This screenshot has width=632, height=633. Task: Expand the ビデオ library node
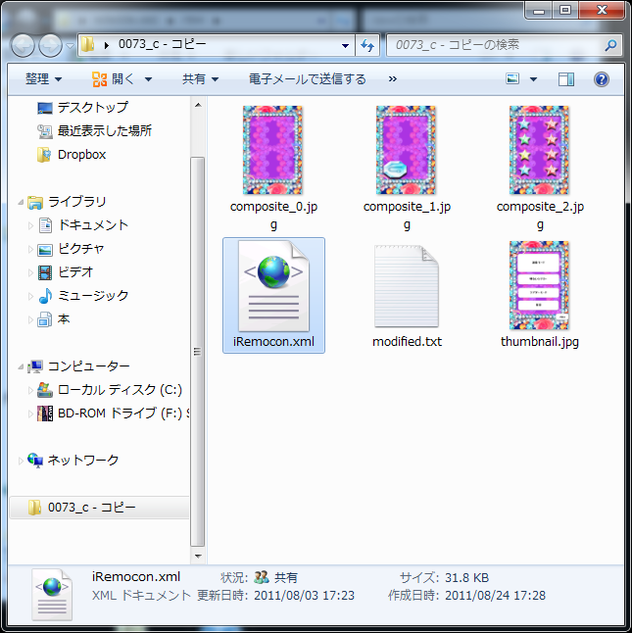[x=30, y=273]
